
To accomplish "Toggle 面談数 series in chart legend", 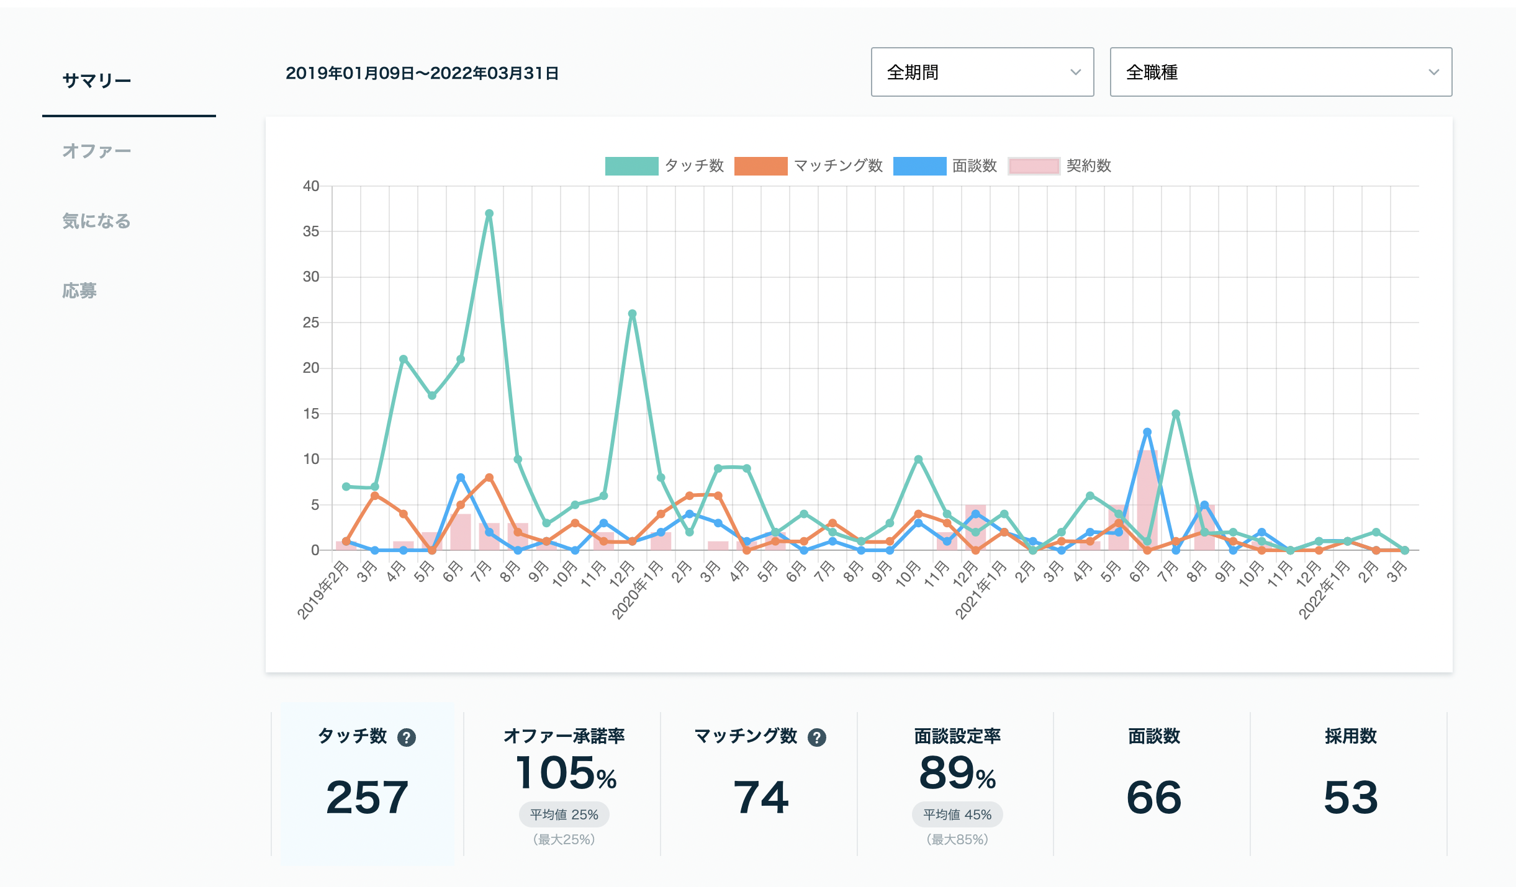I will pos(945,166).
